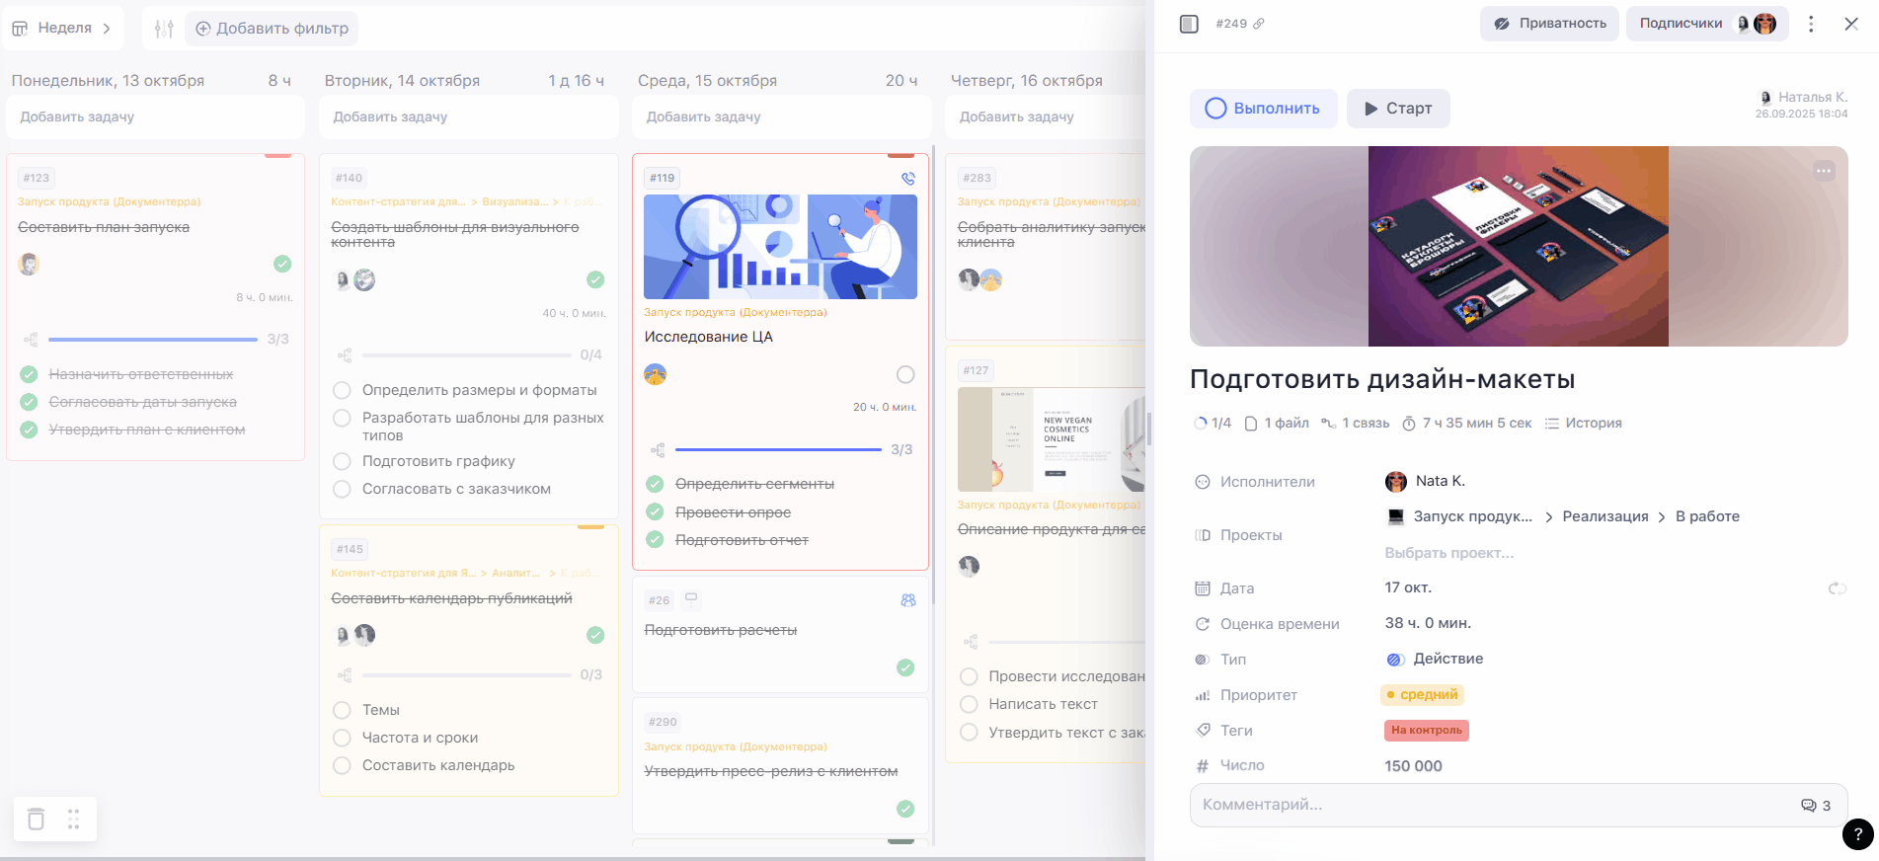Click the copy link icon next to #249
The image size is (1879, 861).
click(1259, 24)
